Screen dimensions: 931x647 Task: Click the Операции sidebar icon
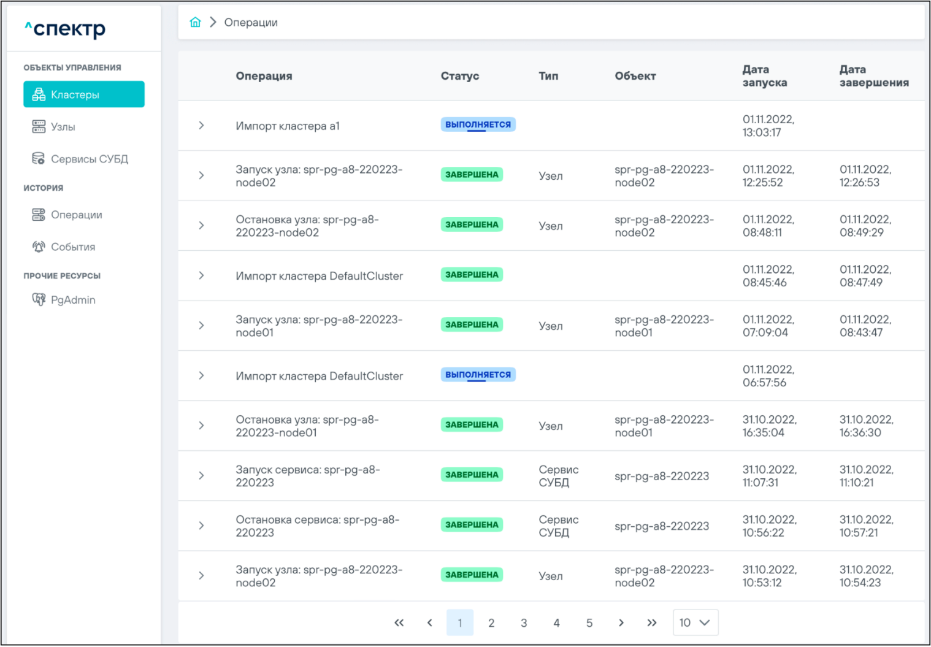click(39, 215)
